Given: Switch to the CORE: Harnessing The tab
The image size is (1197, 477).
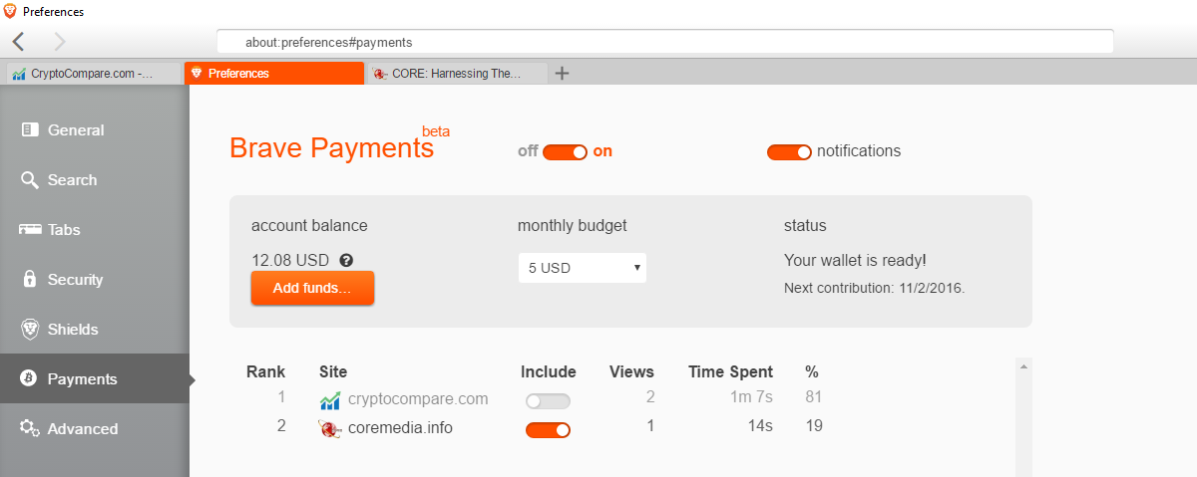Looking at the screenshot, I should [458, 73].
